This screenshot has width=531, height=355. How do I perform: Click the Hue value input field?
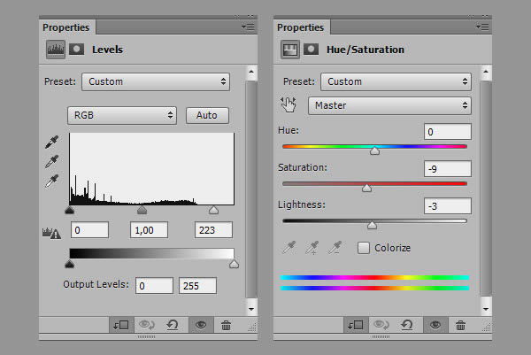coord(447,132)
